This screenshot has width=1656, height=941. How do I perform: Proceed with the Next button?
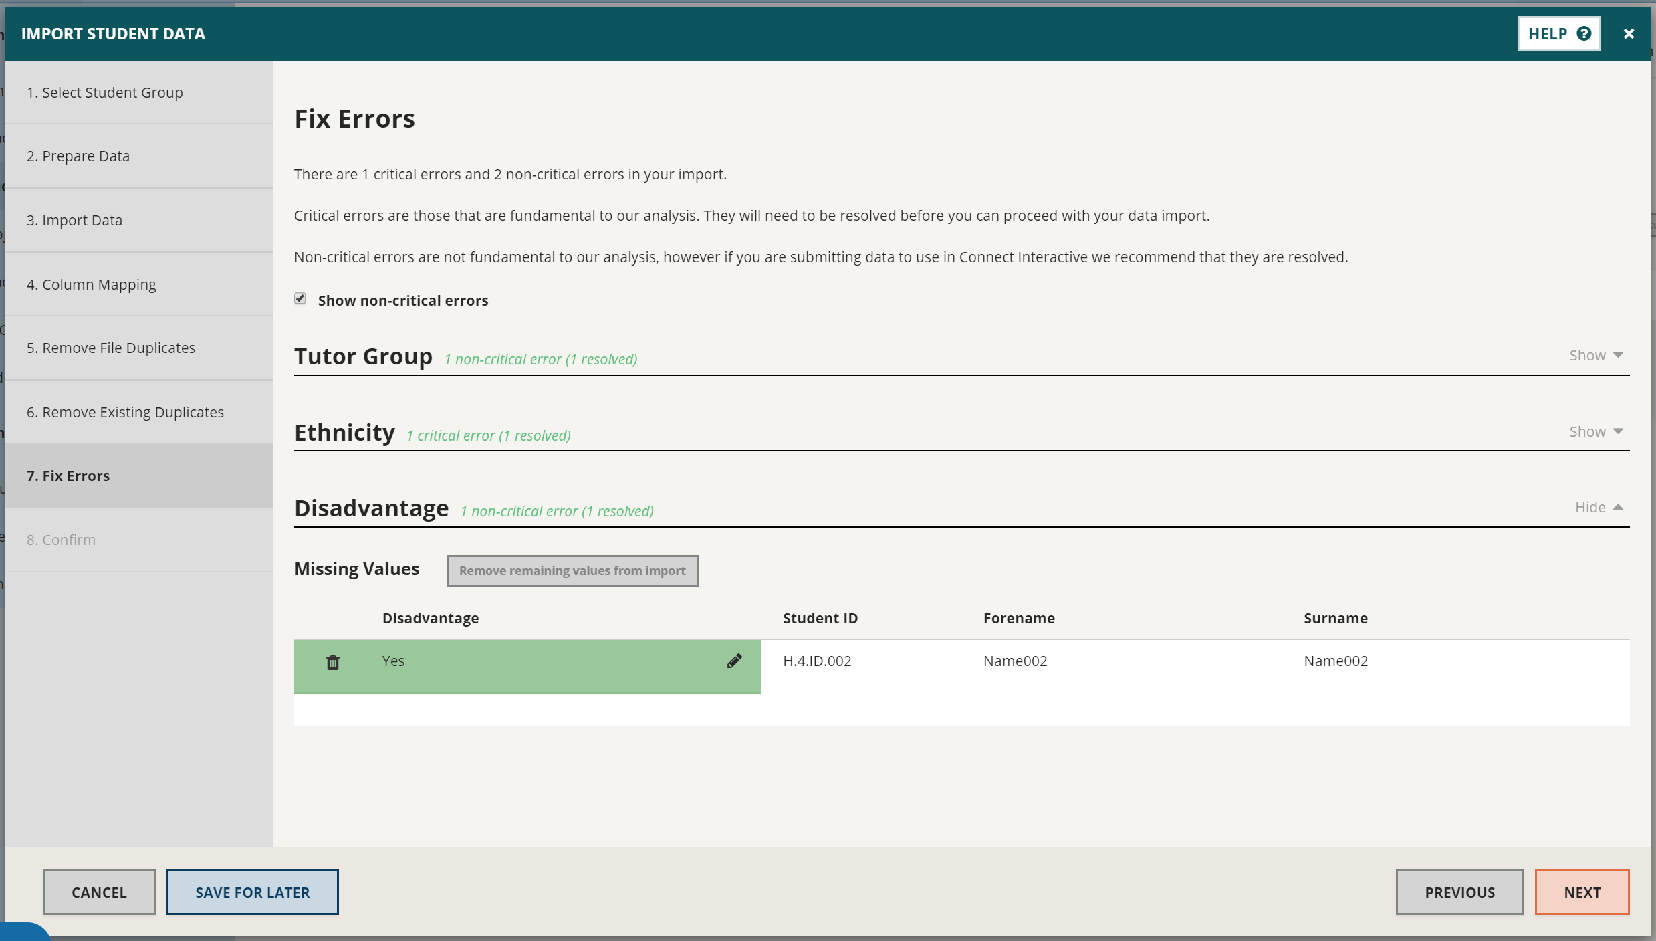click(x=1582, y=892)
